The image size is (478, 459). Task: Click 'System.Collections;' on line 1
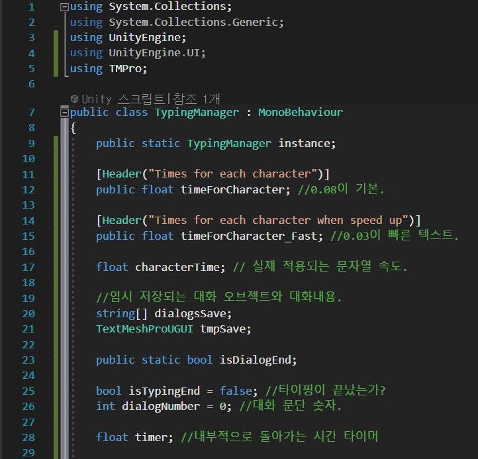click(170, 7)
